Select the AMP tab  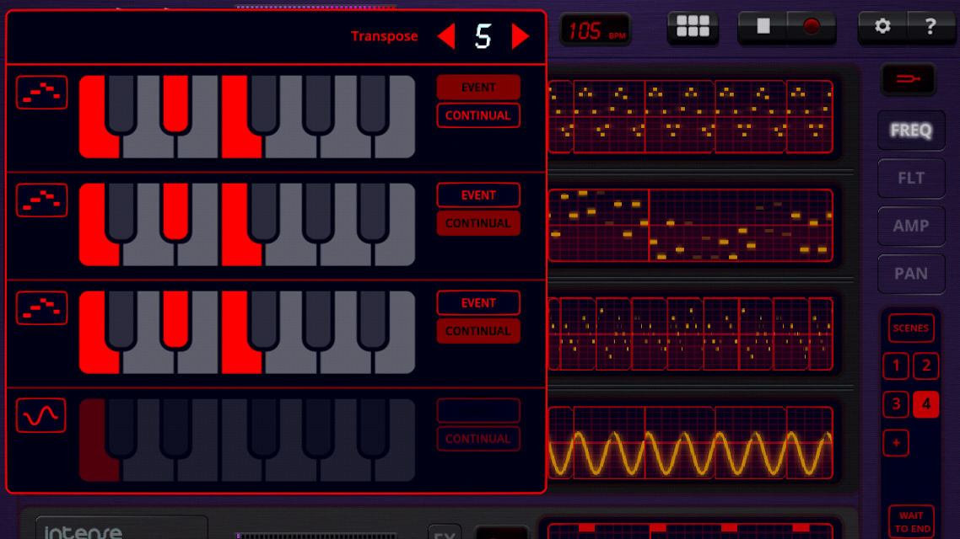(x=911, y=226)
